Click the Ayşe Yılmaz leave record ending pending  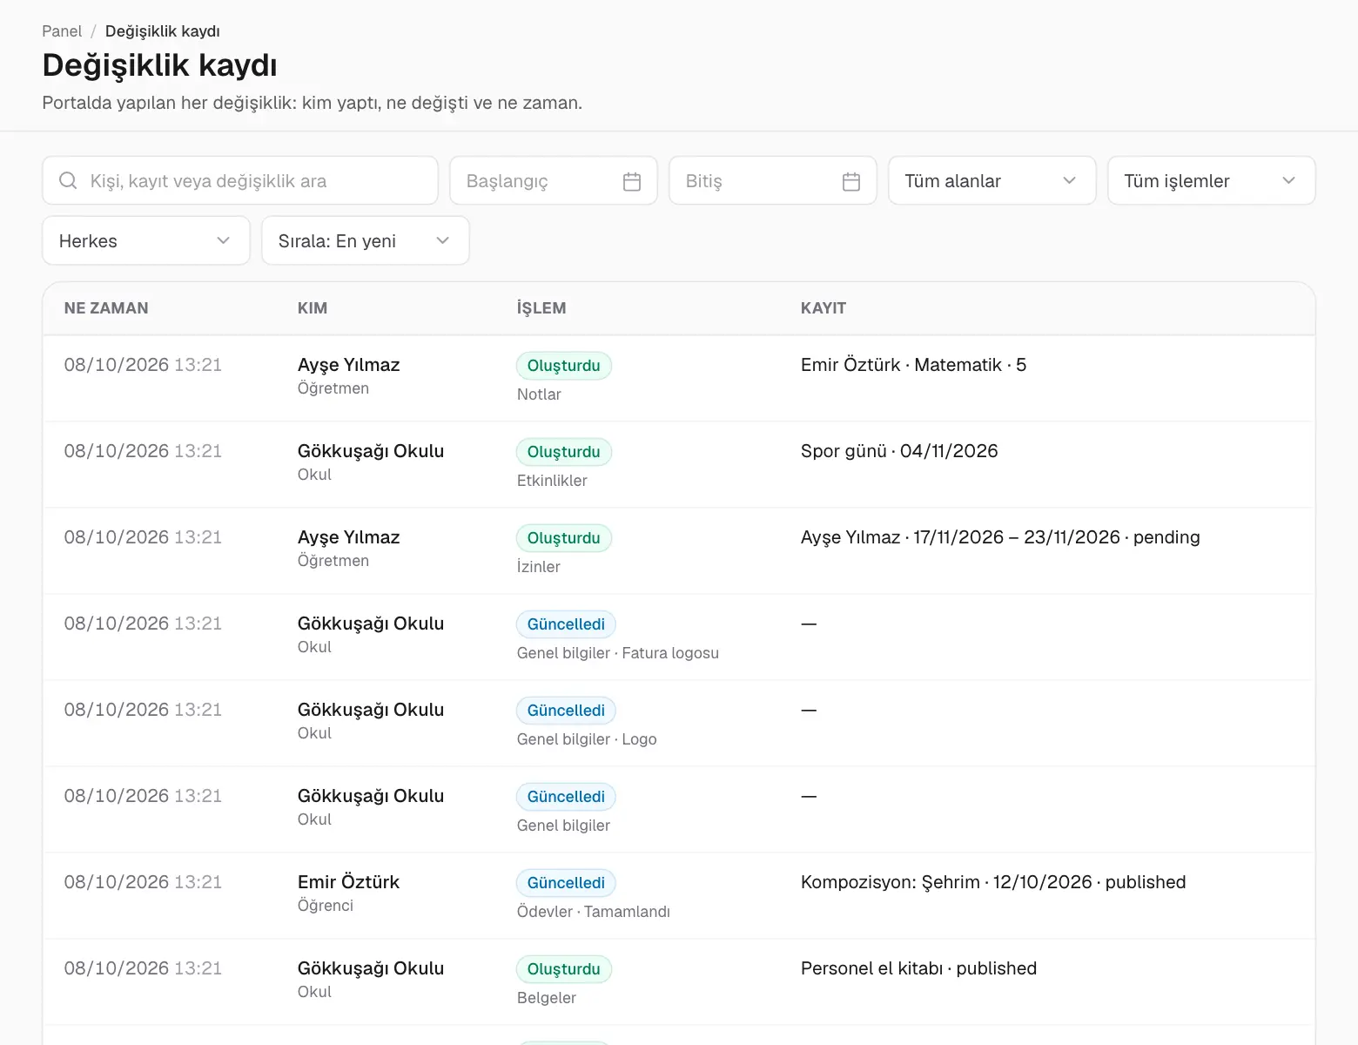pyautogui.click(x=1000, y=537)
